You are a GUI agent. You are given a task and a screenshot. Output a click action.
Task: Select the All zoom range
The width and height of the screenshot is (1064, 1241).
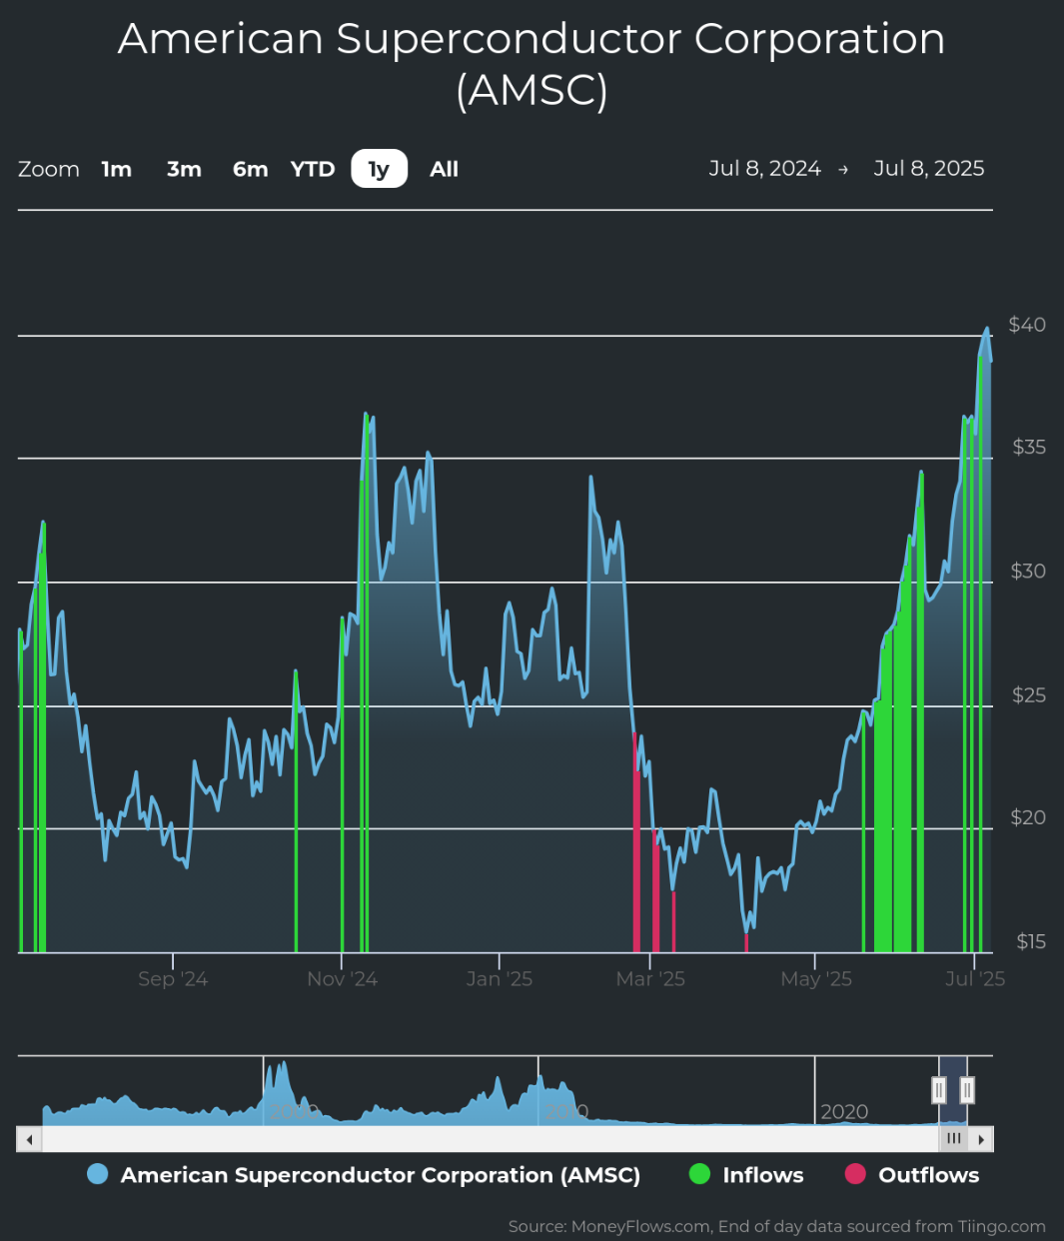tap(444, 169)
